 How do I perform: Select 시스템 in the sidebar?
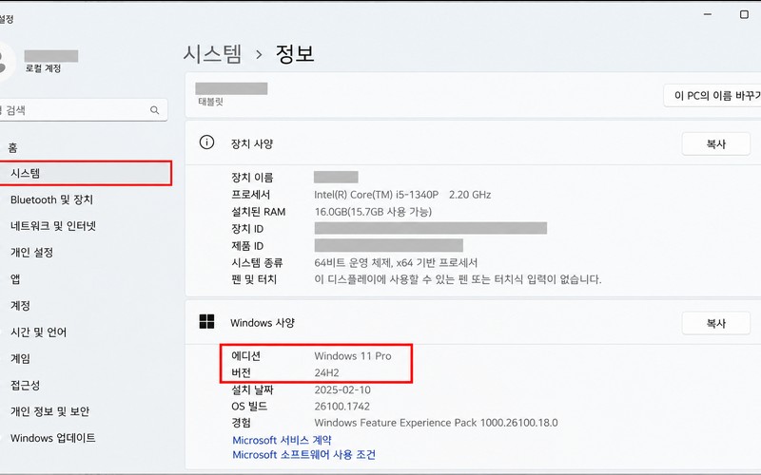tap(85, 174)
